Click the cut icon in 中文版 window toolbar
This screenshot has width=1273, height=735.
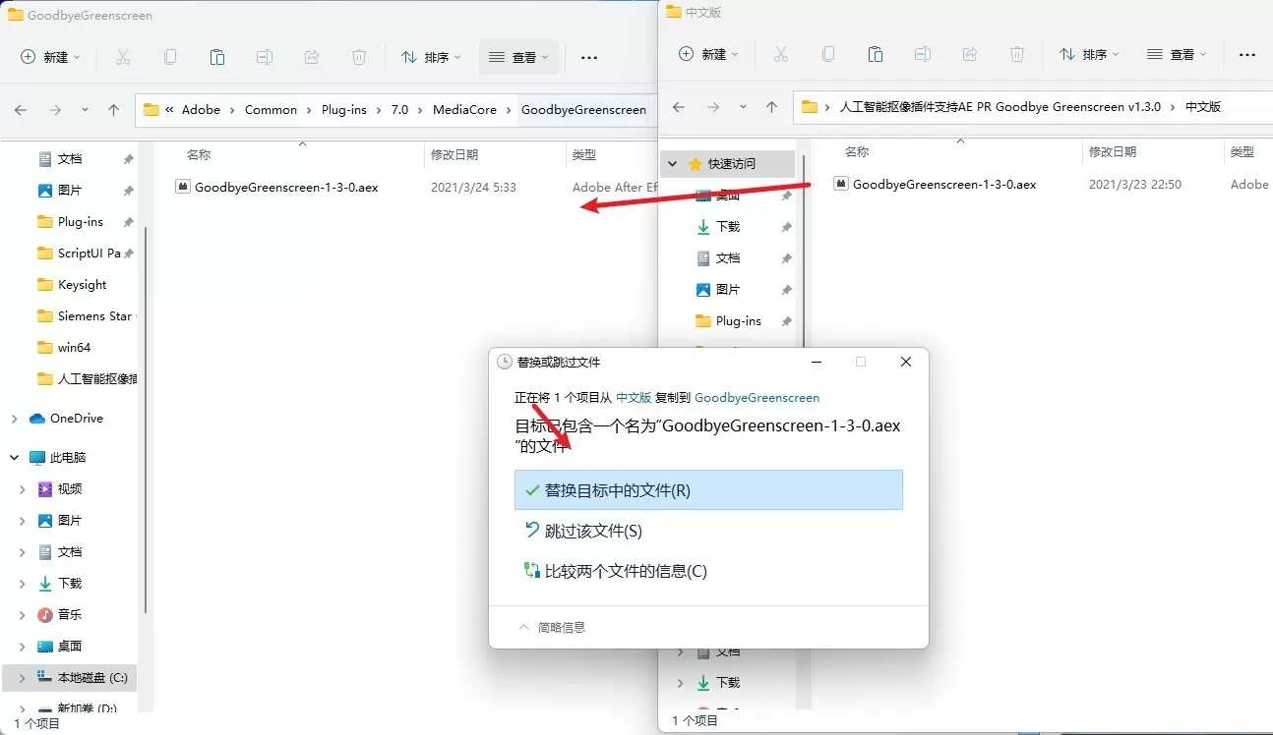pyautogui.click(x=781, y=54)
